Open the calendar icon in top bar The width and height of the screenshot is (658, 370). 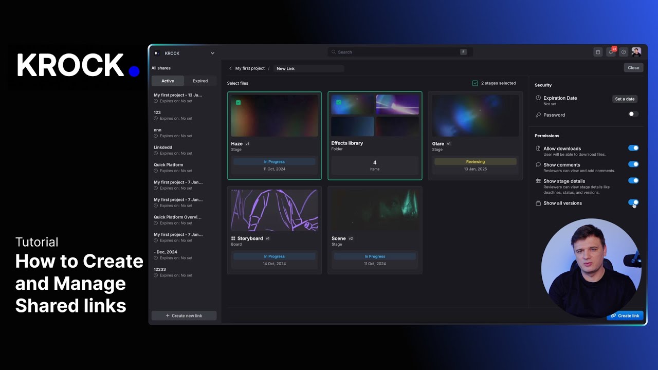[597, 52]
